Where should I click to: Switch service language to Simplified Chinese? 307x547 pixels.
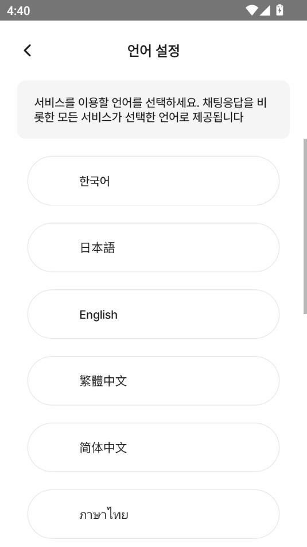click(154, 447)
